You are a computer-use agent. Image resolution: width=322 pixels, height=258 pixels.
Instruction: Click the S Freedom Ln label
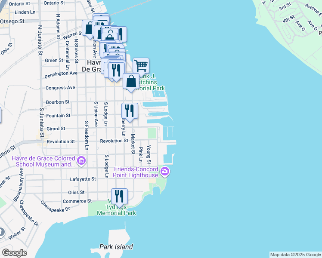pos(87,135)
